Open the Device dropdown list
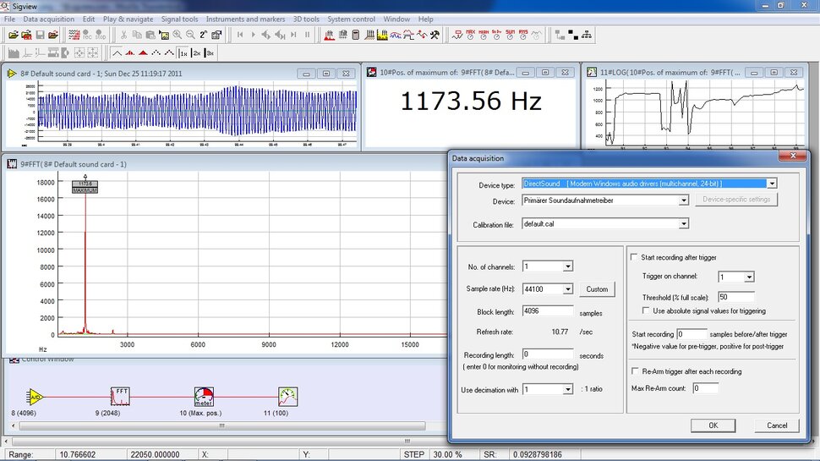 click(684, 200)
